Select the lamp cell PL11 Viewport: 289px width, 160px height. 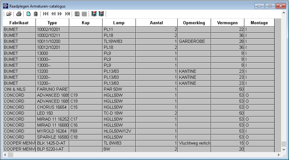119,29
